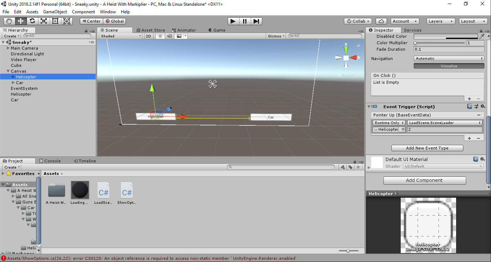Select the Hand tool

[x=9, y=21]
